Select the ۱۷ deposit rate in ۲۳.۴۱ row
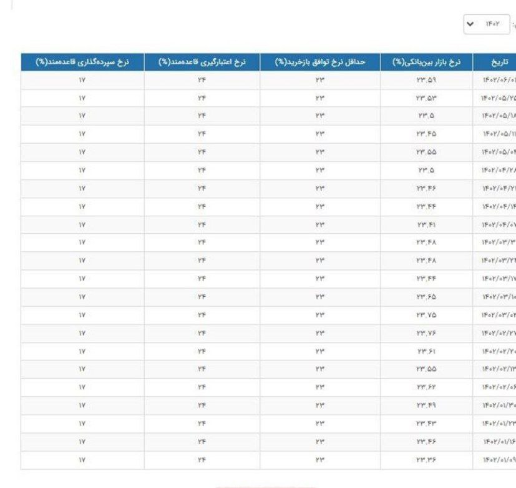The height and width of the screenshot is (488, 516). pyautogui.click(x=82, y=225)
